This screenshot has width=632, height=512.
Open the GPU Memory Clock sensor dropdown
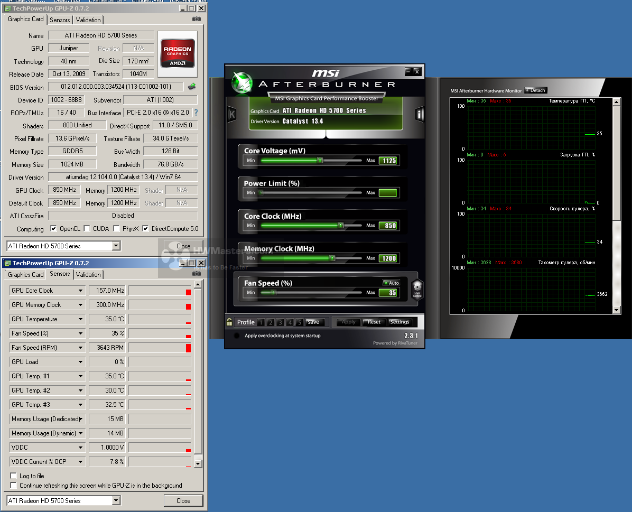tap(81, 305)
